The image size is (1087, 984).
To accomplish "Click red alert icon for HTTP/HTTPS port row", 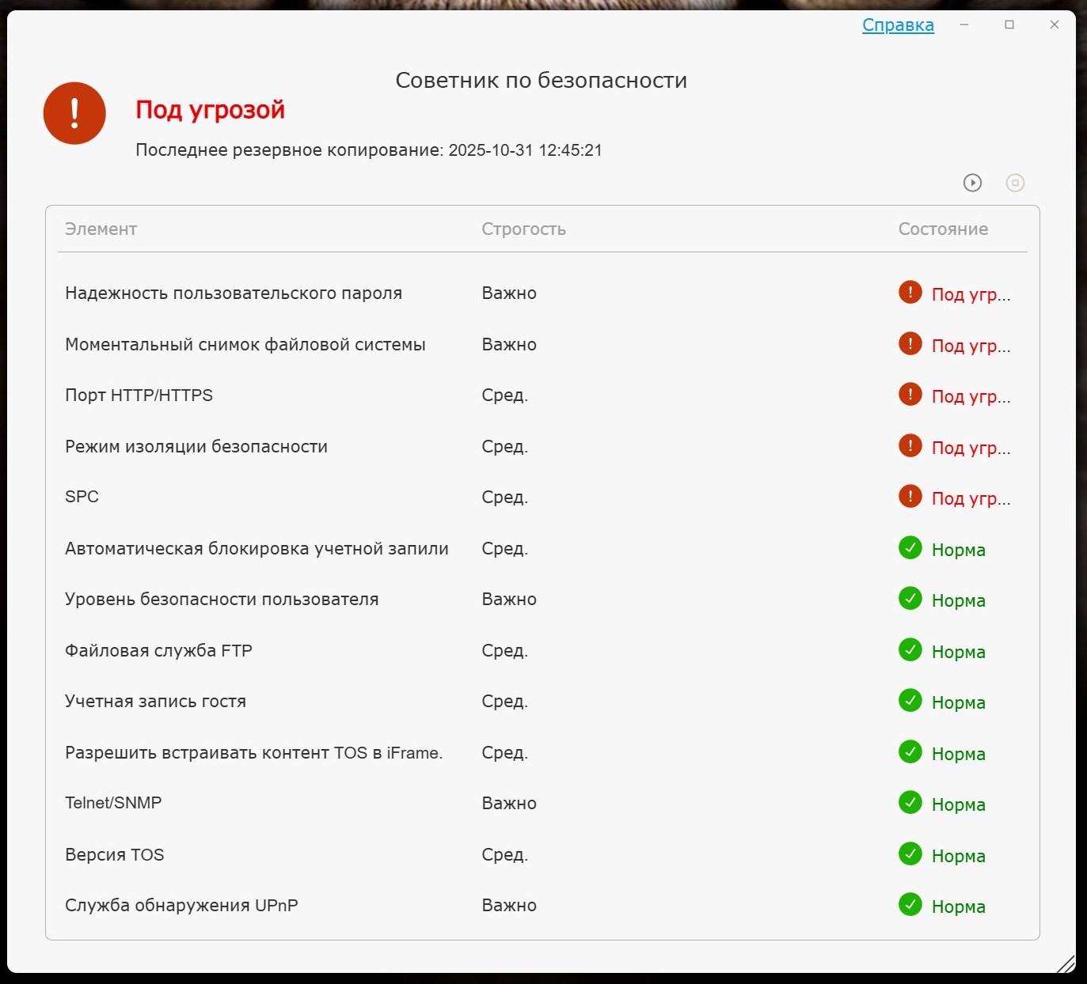I will point(910,395).
